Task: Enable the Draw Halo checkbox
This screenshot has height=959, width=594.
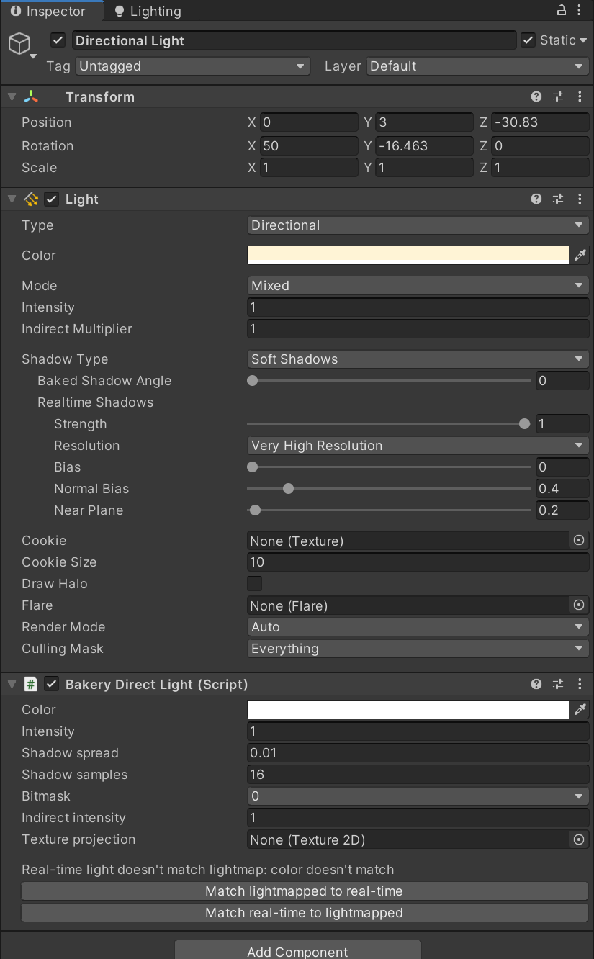Action: [x=254, y=584]
